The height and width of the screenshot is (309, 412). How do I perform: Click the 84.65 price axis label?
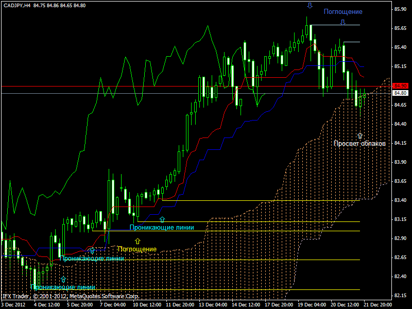[x=401, y=105]
